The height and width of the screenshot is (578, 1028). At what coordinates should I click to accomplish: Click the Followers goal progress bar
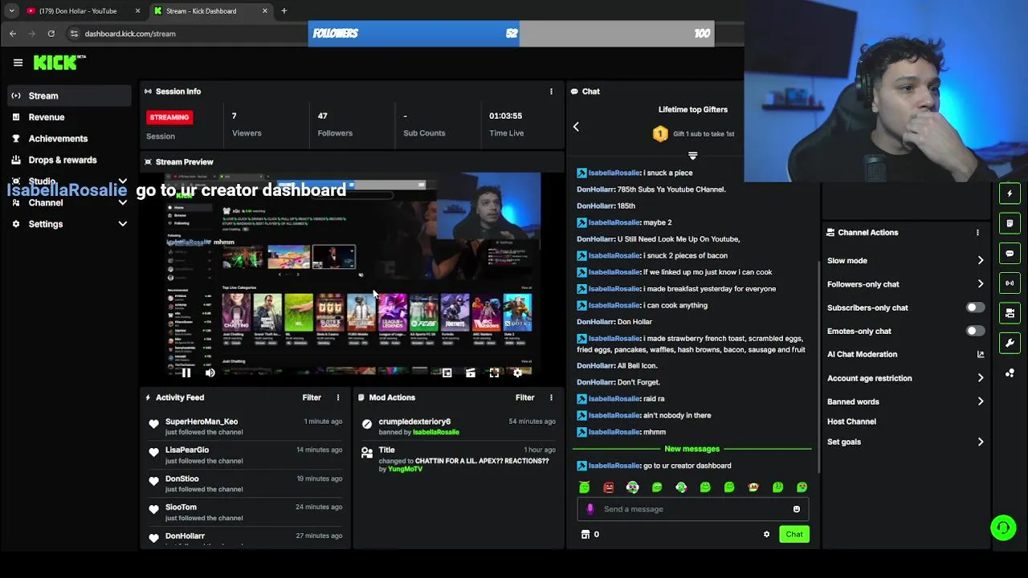[511, 34]
